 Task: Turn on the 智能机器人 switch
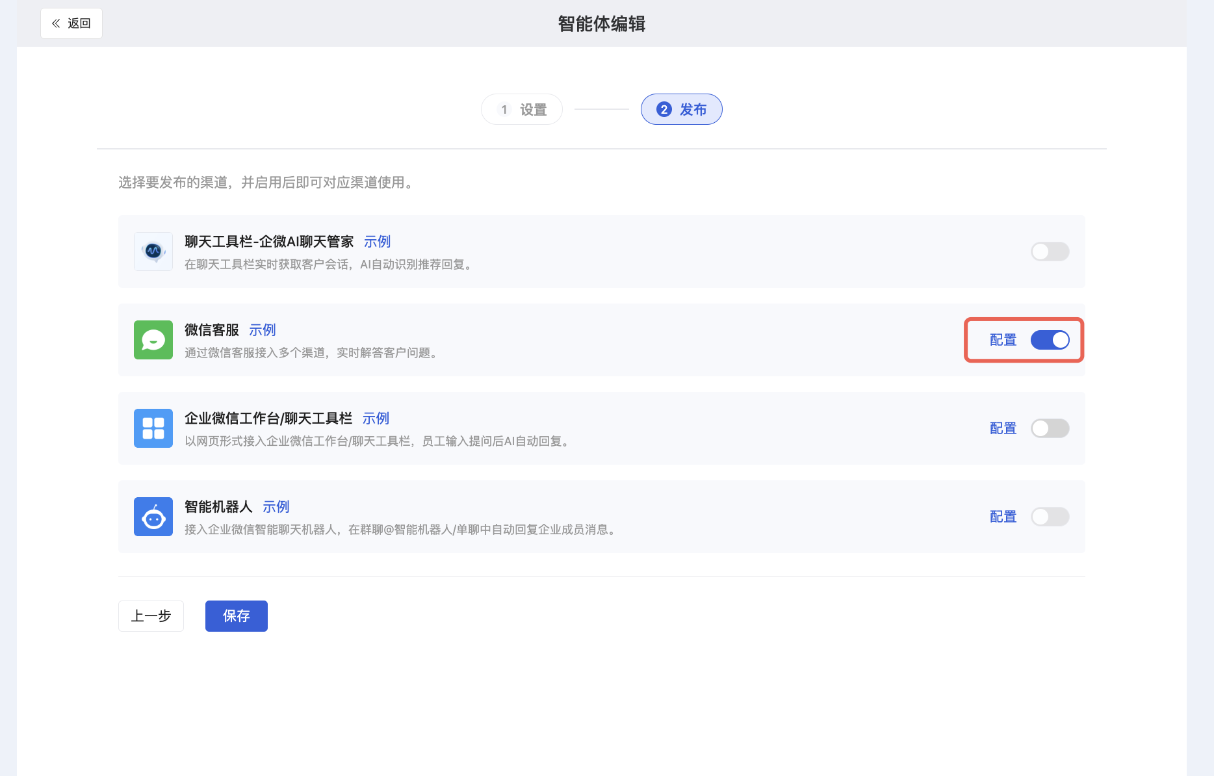[1050, 517]
